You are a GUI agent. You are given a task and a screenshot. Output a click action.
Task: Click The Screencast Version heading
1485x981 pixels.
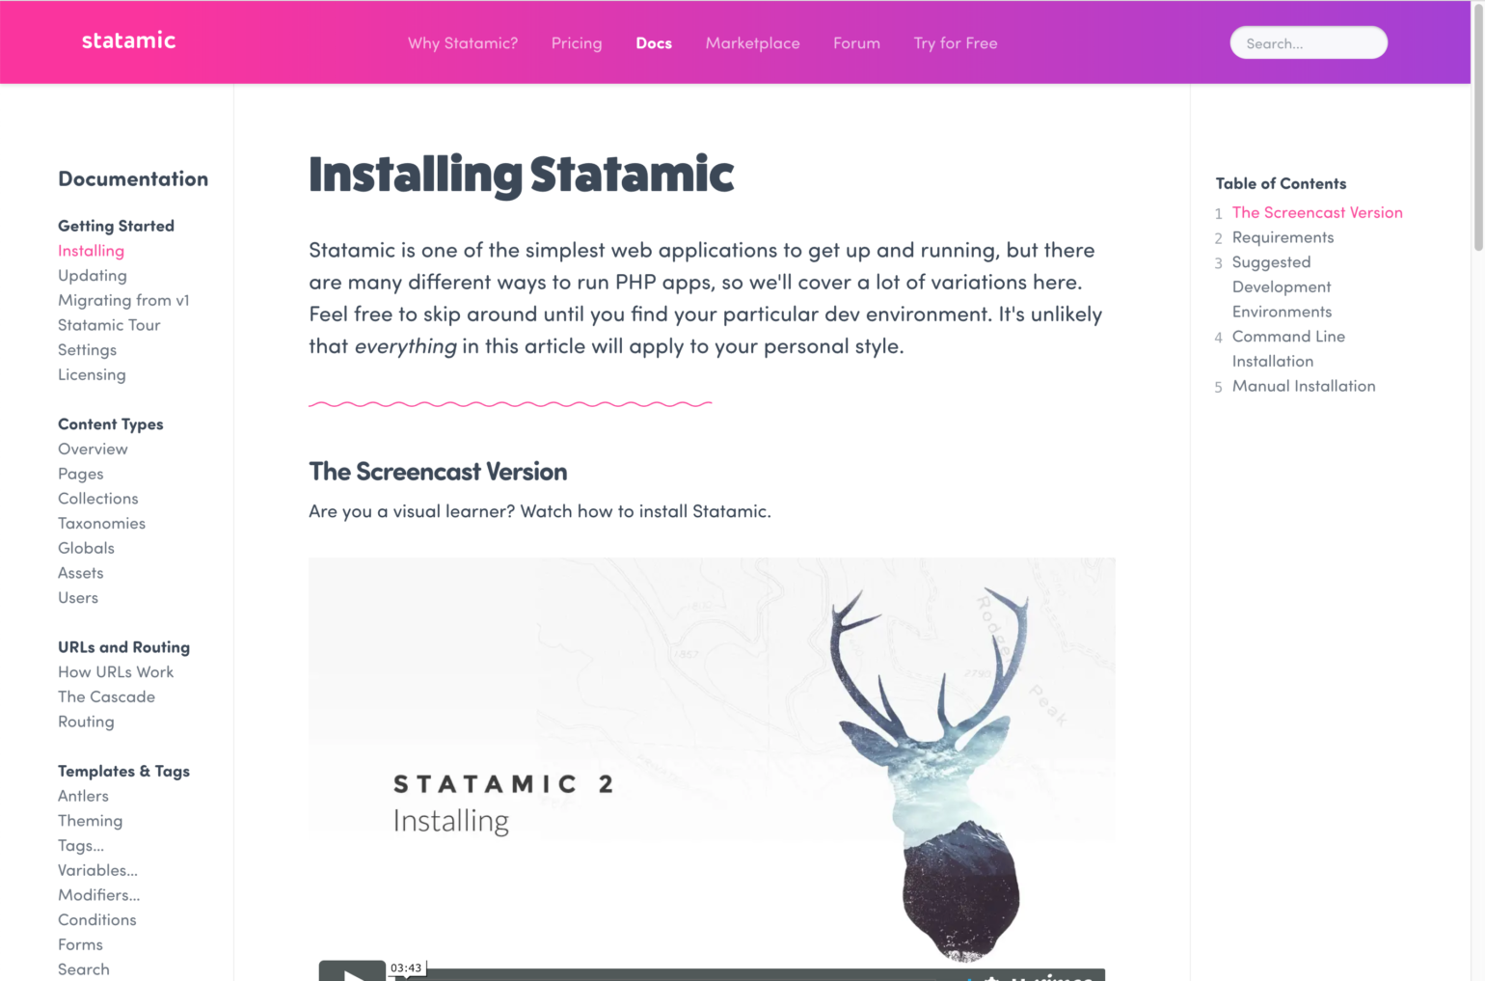coord(438,472)
